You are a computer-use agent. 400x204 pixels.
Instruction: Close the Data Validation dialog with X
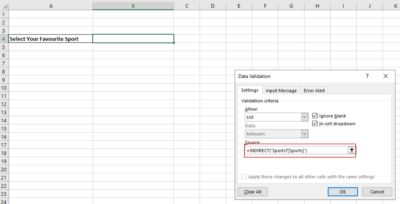coord(386,76)
